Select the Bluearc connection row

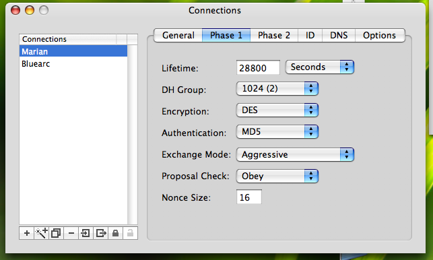click(x=73, y=63)
